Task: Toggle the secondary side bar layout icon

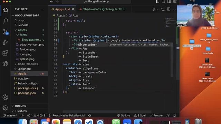Action: pos(169,1)
